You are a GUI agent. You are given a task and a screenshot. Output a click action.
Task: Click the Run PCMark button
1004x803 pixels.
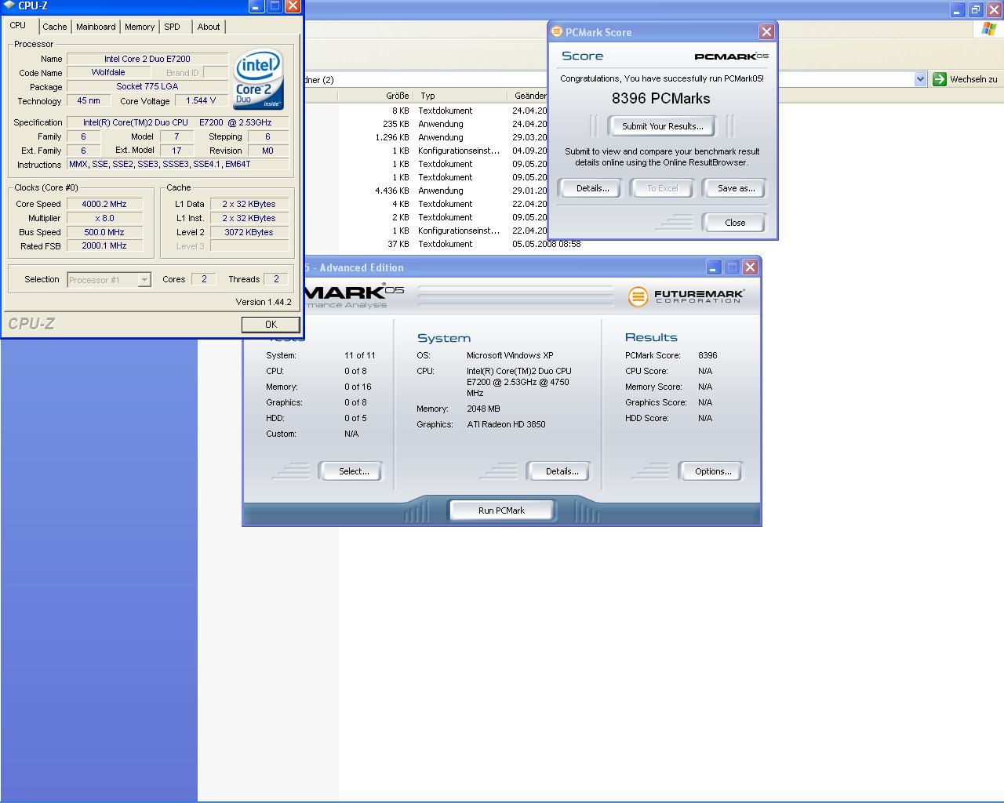[501, 511]
